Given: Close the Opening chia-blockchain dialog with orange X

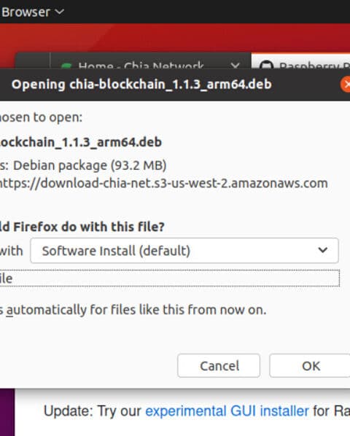Looking at the screenshot, I should 346,85.
